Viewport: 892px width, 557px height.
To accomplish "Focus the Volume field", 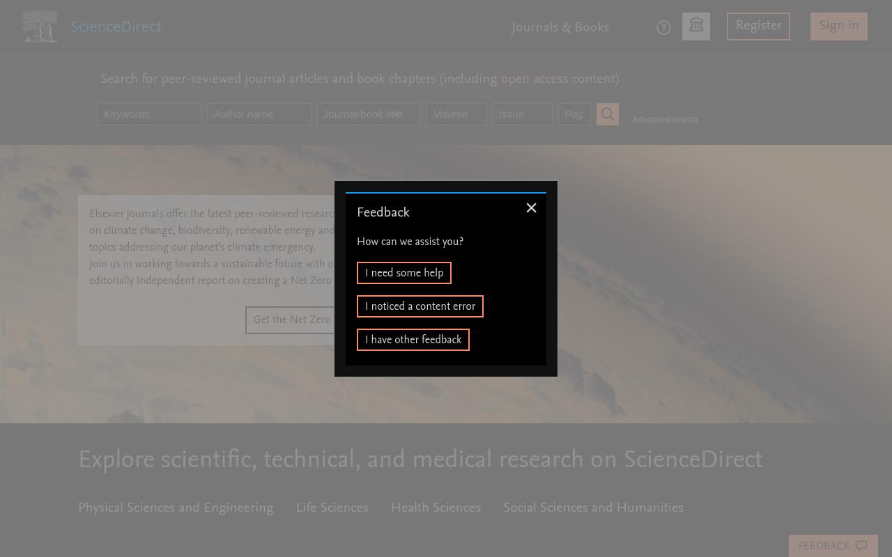I will point(456,114).
